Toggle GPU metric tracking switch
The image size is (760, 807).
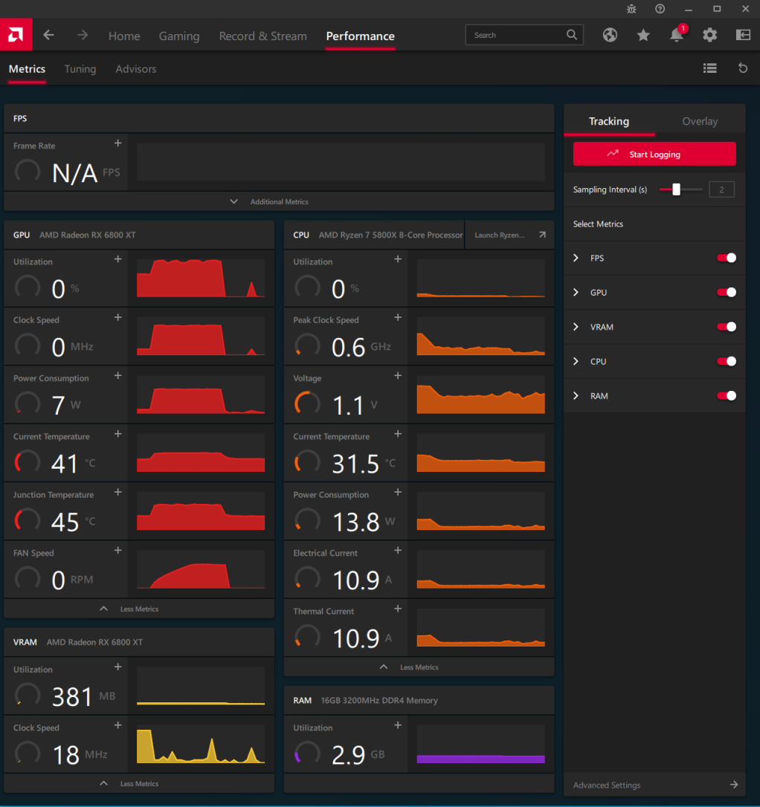tap(727, 292)
